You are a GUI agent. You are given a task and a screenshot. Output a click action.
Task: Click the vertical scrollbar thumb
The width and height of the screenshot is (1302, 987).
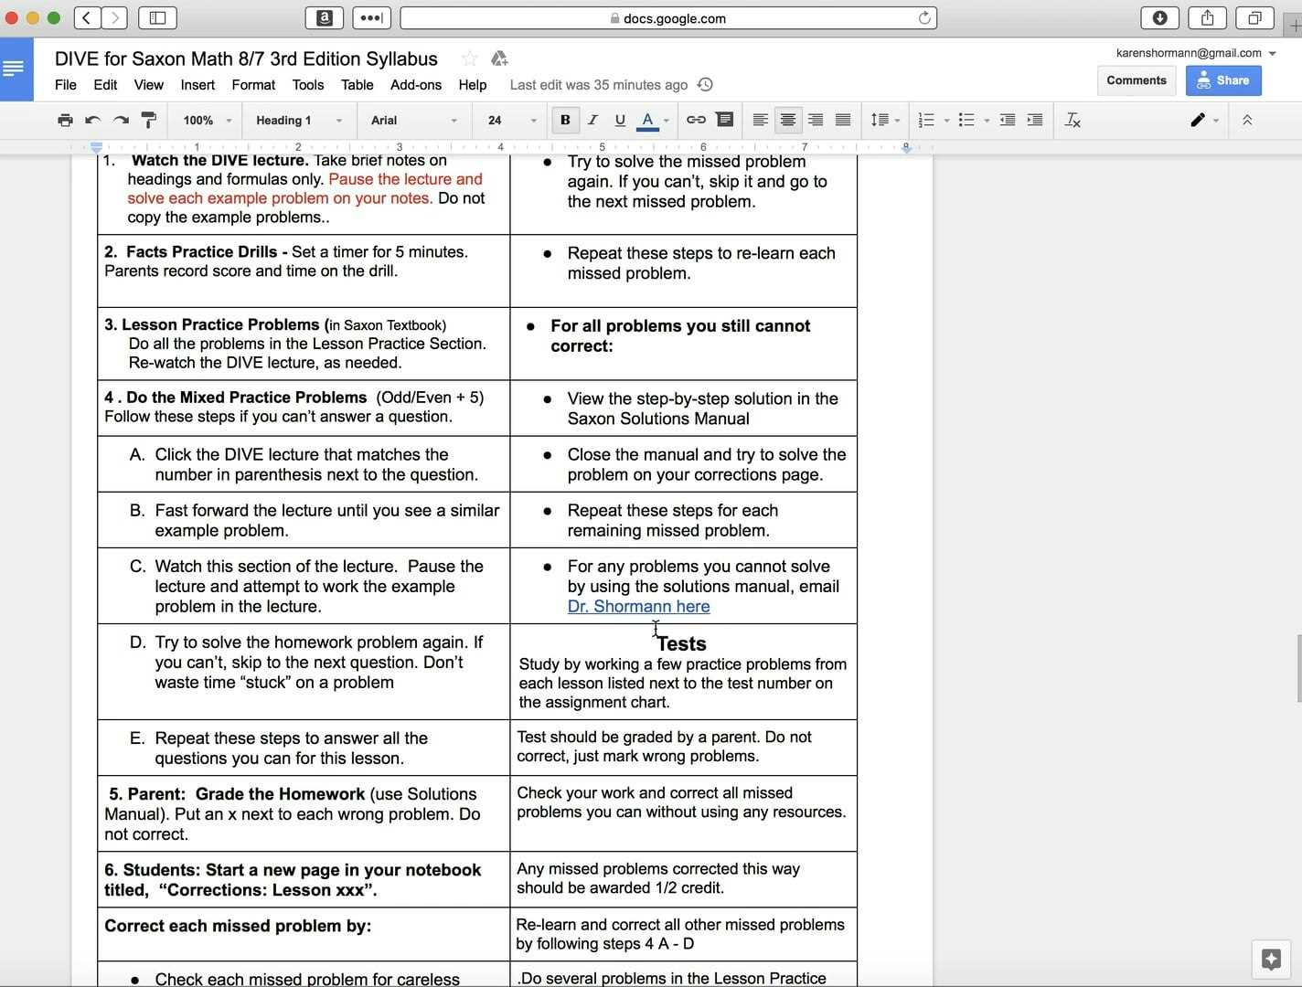pos(1297,668)
